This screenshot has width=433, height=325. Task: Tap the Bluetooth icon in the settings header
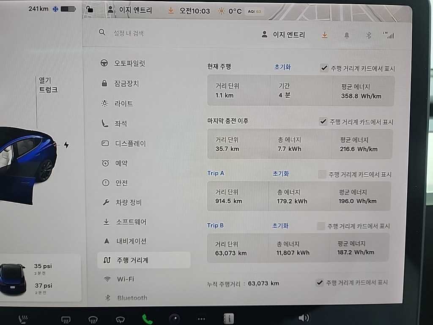pos(368,36)
